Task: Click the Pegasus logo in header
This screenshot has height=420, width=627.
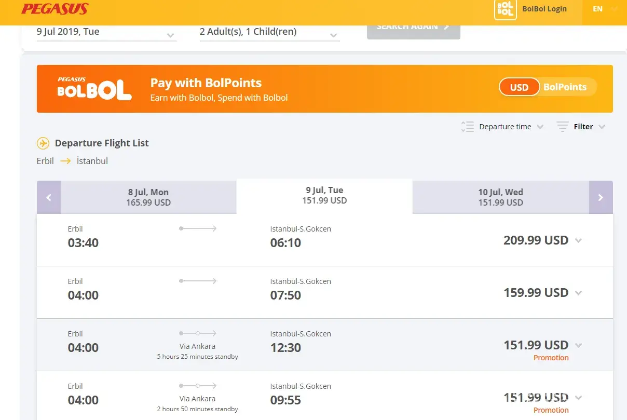Action: point(54,9)
